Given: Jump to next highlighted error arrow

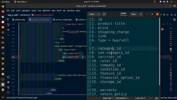Looking at the screenshot, I should tap(170, 24).
